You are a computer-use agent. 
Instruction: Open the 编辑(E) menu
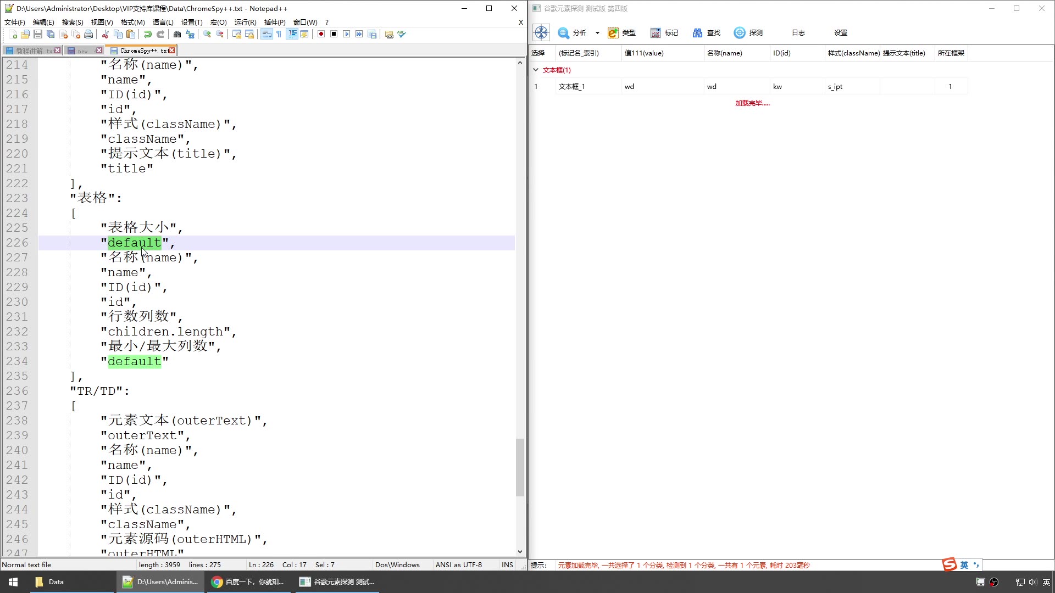(43, 23)
